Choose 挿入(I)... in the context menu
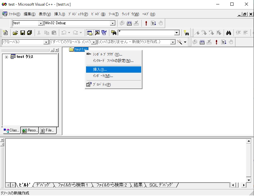Viewport: 254px width, 196px height. click(x=113, y=70)
